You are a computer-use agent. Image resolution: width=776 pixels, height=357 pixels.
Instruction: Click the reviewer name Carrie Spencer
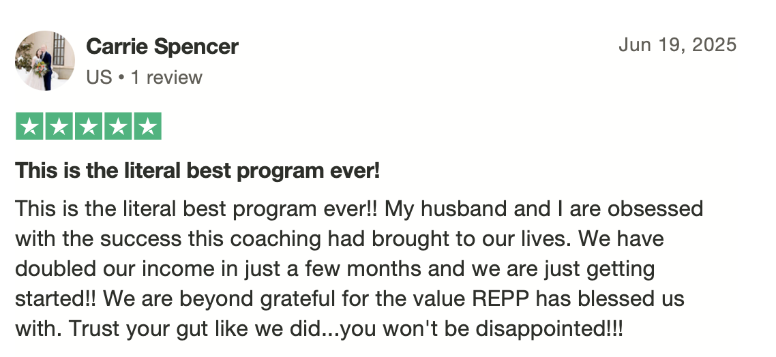tap(162, 46)
